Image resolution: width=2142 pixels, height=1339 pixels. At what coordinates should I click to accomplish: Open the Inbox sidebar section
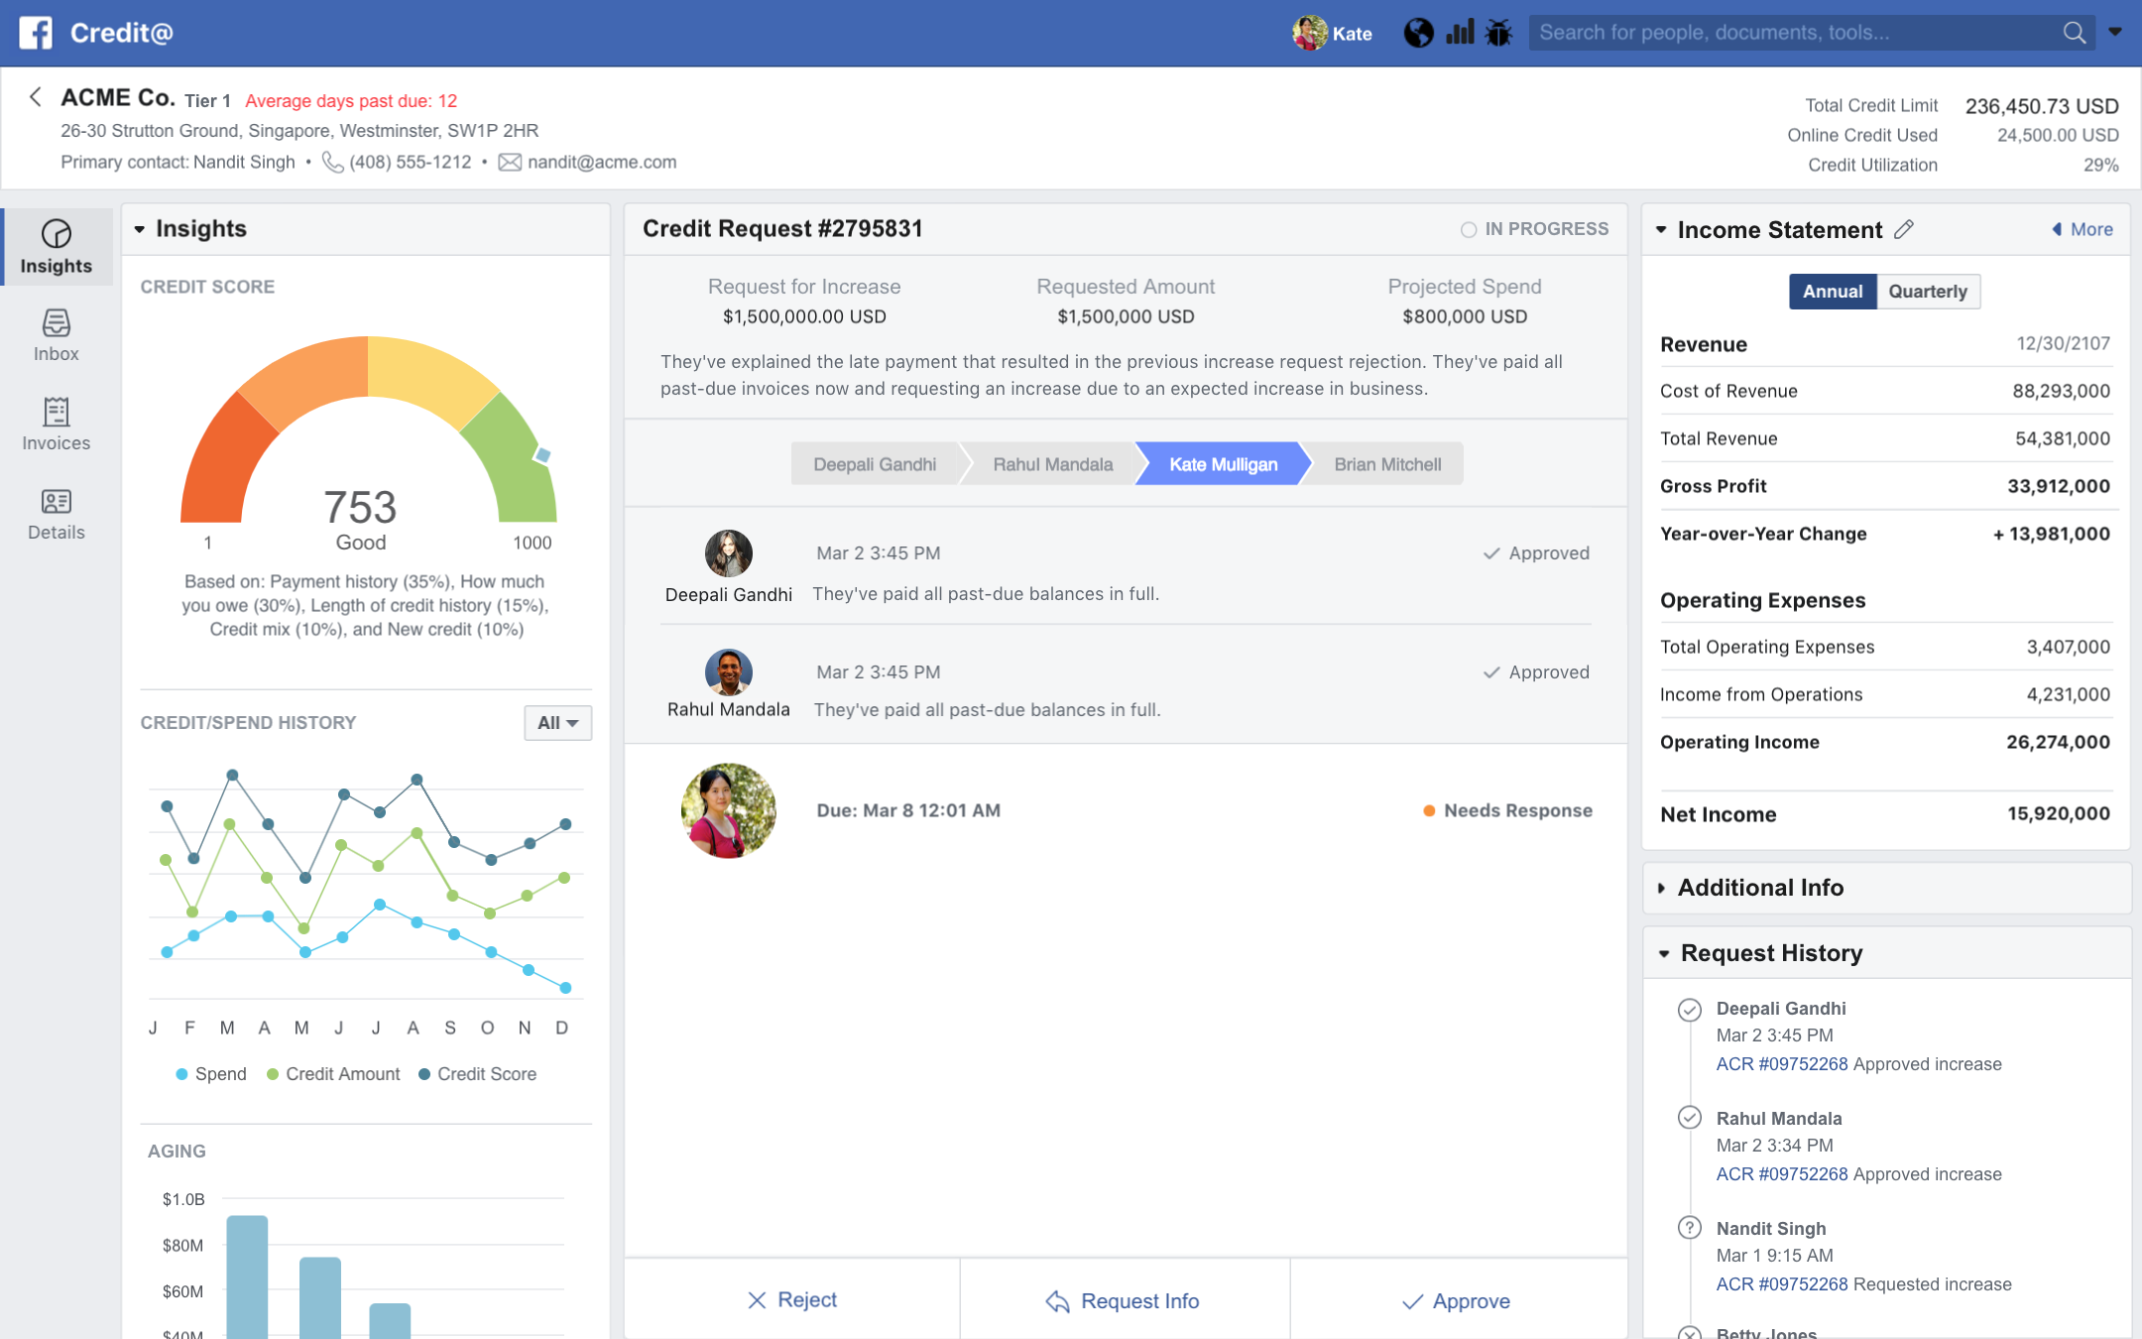tap(56, 335)
